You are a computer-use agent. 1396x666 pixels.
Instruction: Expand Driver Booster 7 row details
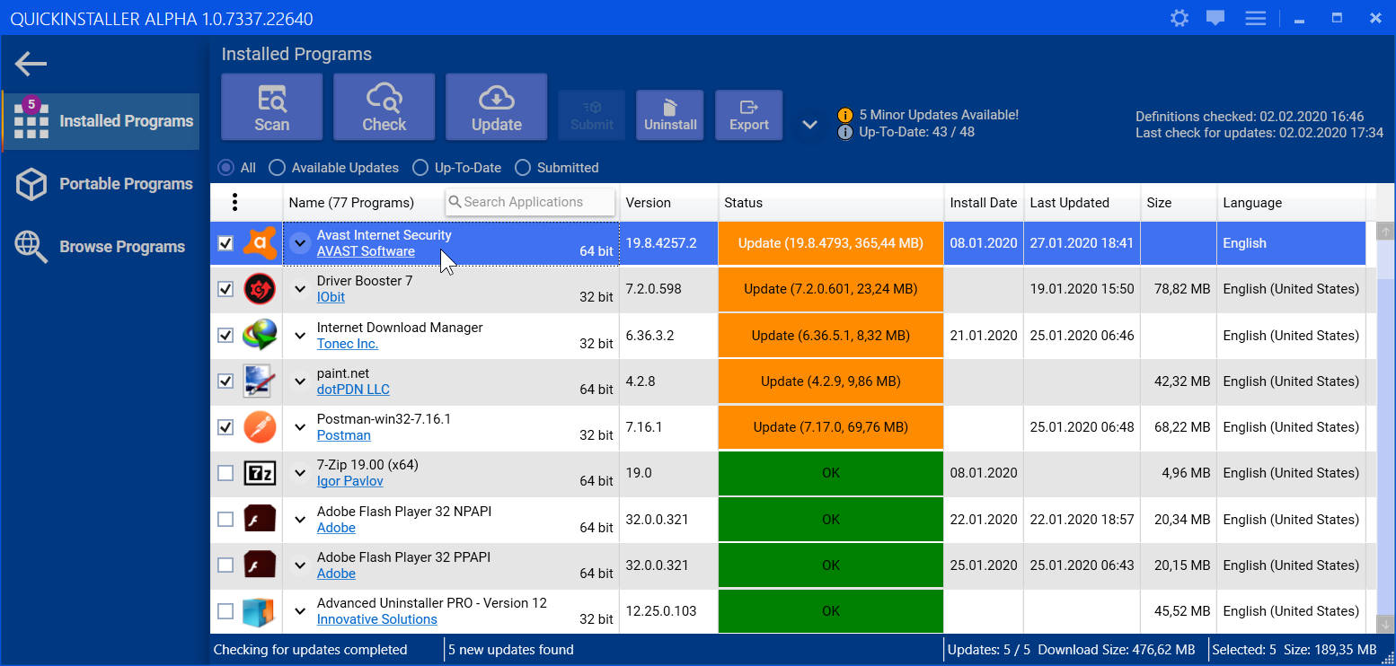coord(300,289)
